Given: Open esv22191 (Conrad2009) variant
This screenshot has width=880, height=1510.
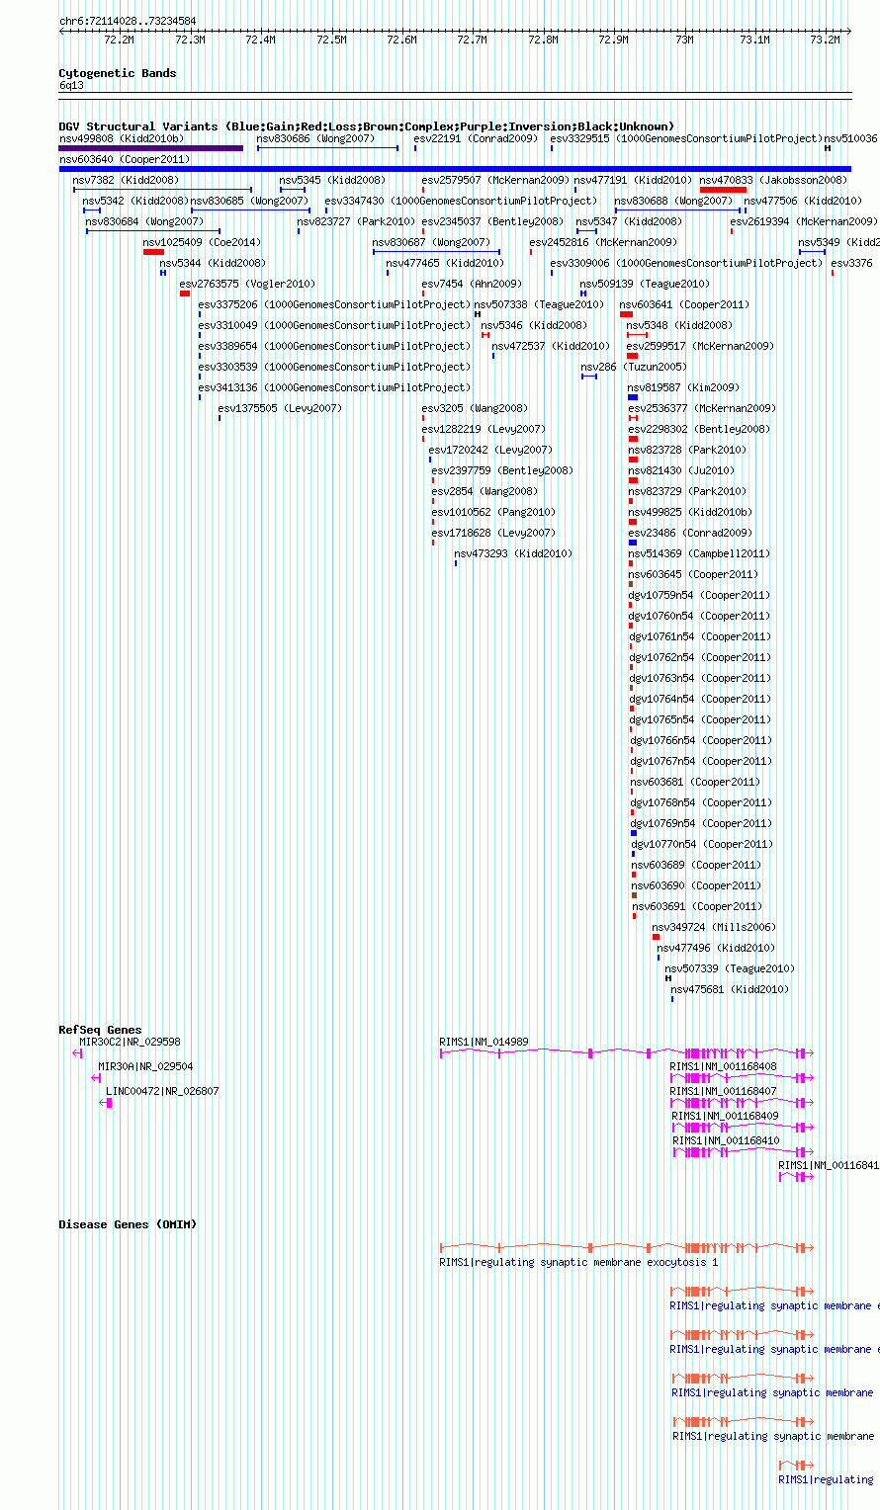Looking at the screenshot, I should tap(476, 138).
